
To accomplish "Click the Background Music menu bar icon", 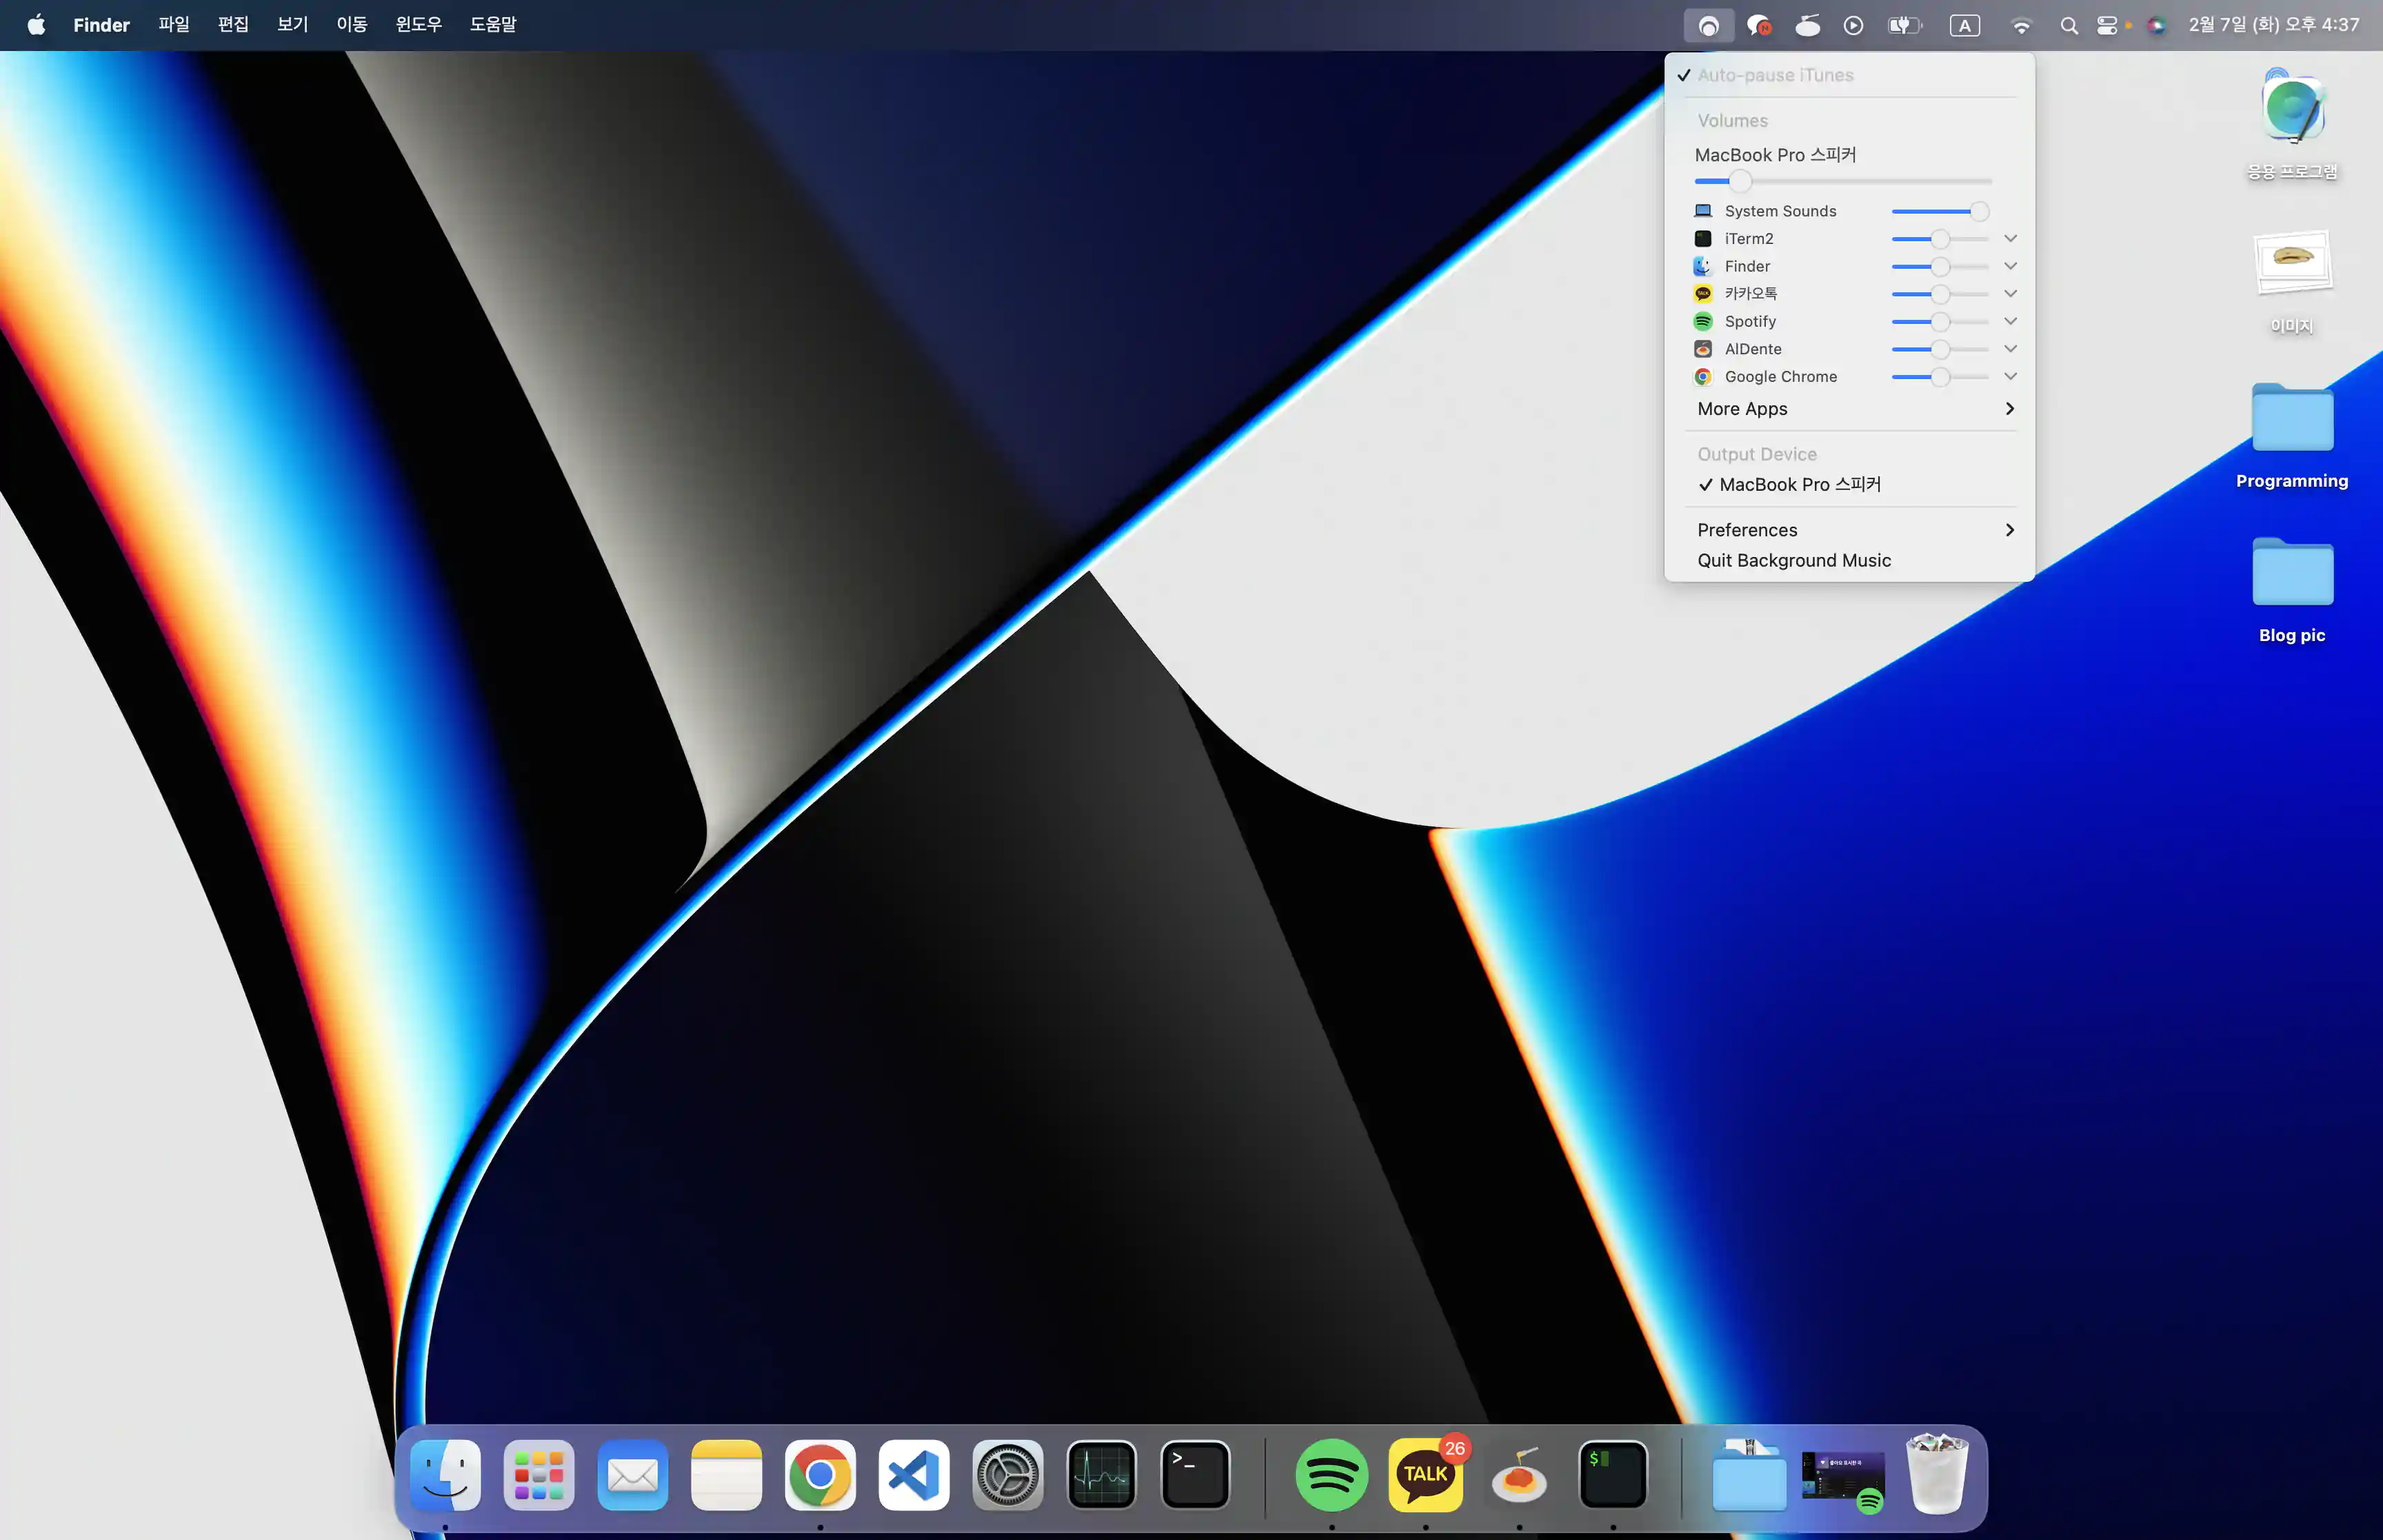I will tap(1708, 25).
